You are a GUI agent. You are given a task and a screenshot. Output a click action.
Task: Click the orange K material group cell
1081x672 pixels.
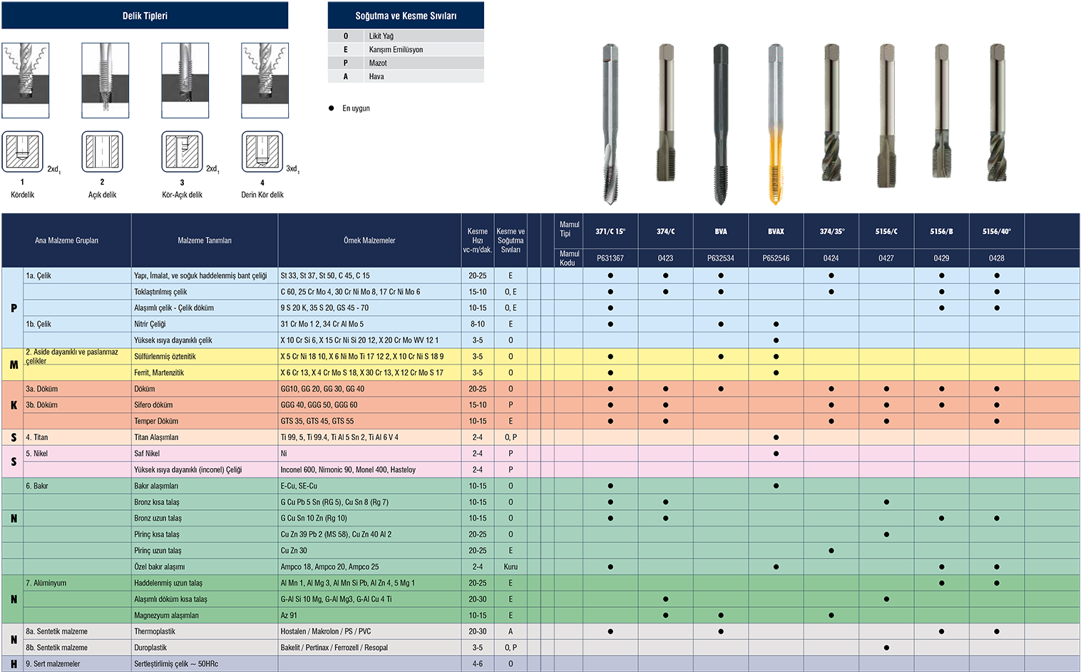point(14,405)
